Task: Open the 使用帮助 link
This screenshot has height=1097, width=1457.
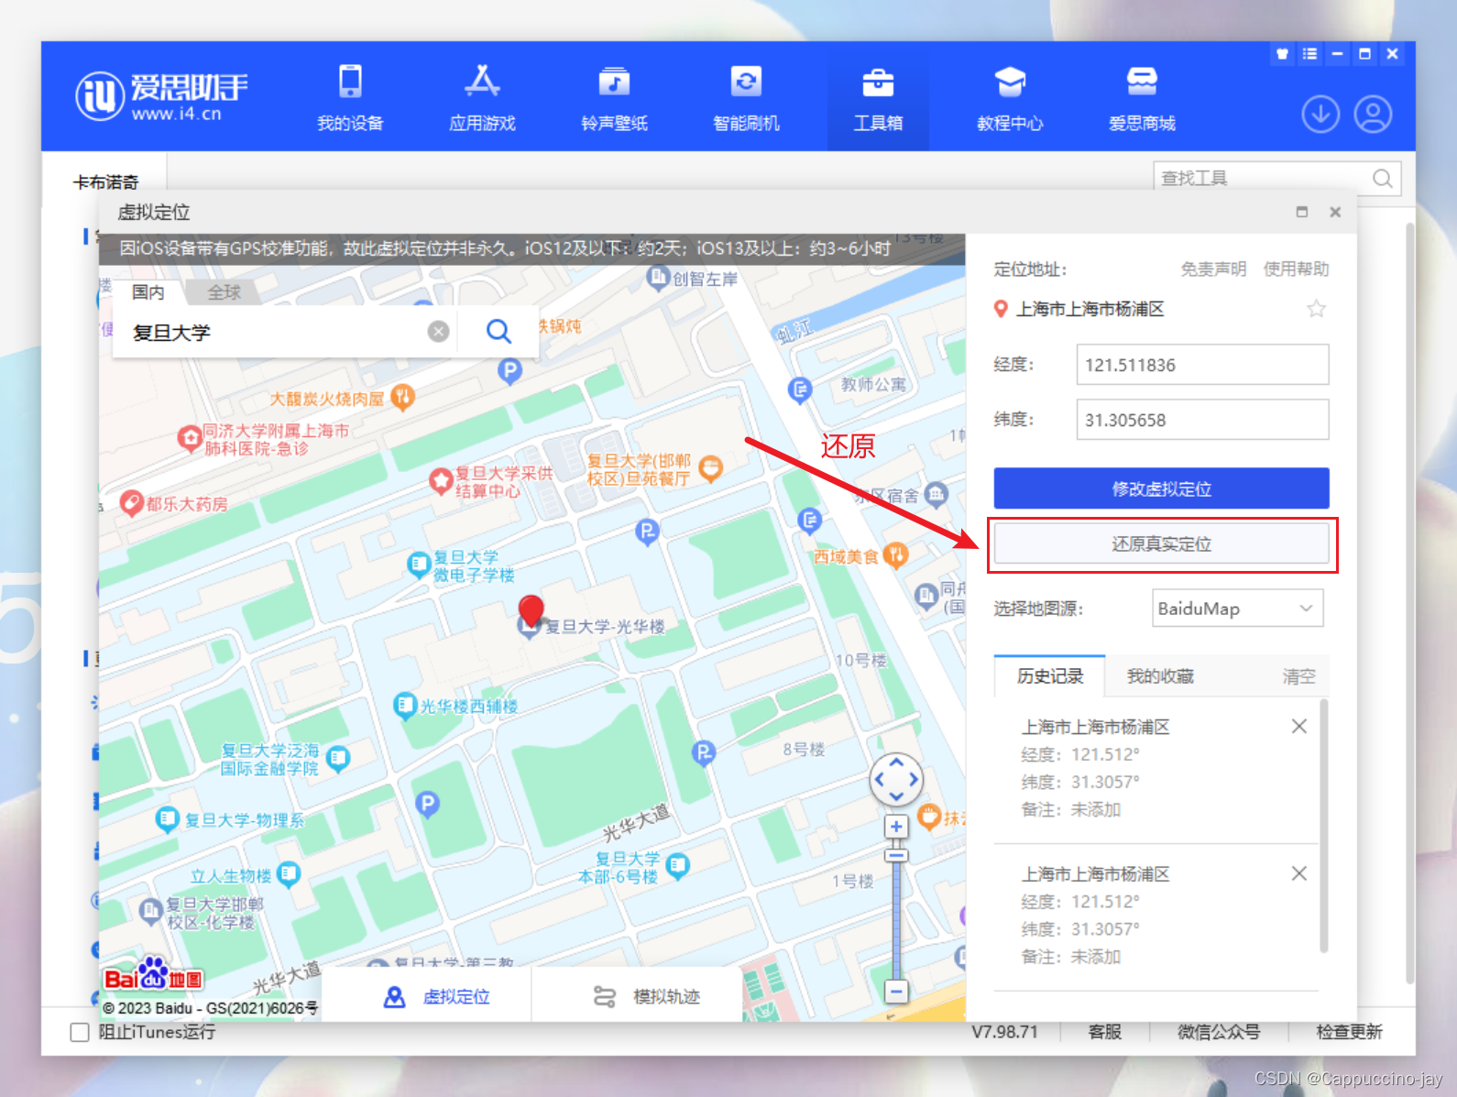Action: (1296, 269)
